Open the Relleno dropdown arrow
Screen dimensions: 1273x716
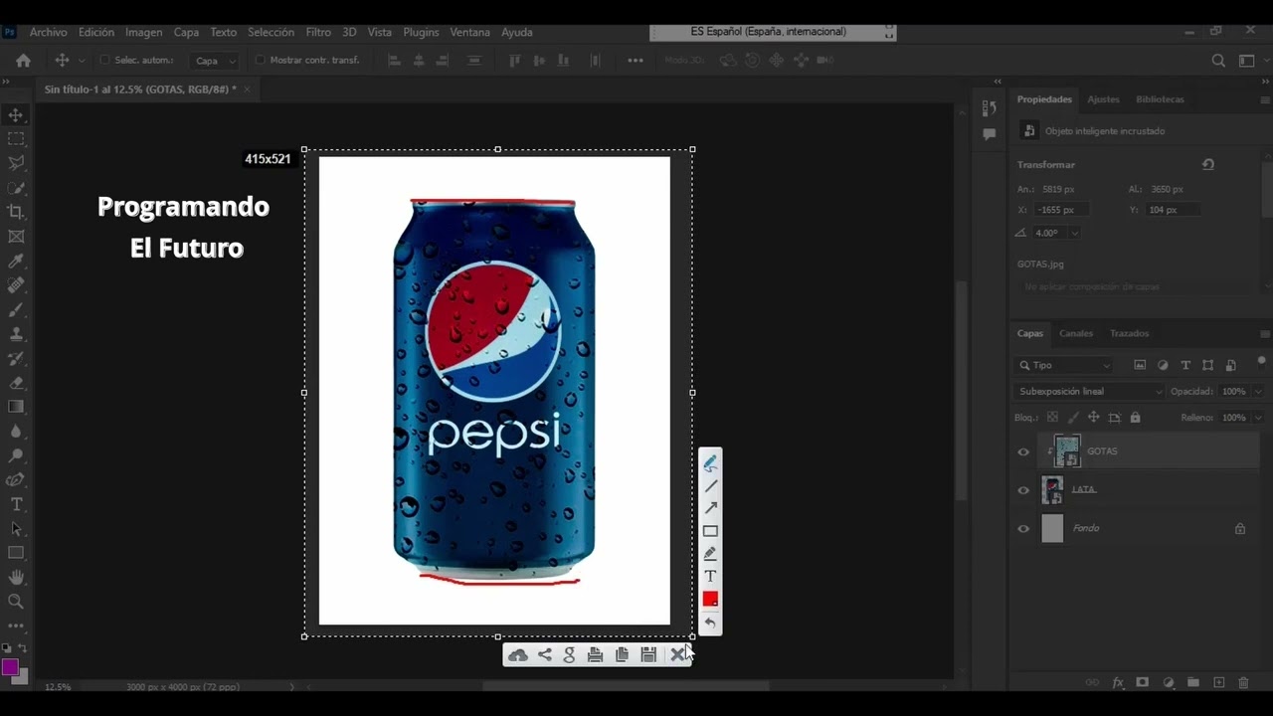(x=1258, y=418)
